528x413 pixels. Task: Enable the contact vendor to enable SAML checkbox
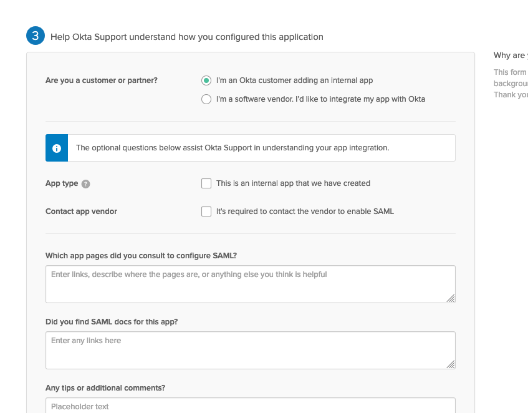(x=206, y=211)
